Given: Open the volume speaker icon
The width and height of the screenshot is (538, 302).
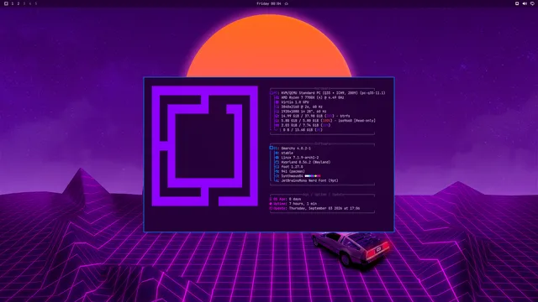Looking at the screenshot, I should pyautogui.click(x=525, y=3).
